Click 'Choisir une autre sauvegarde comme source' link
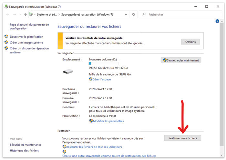 tap(109, 156)
